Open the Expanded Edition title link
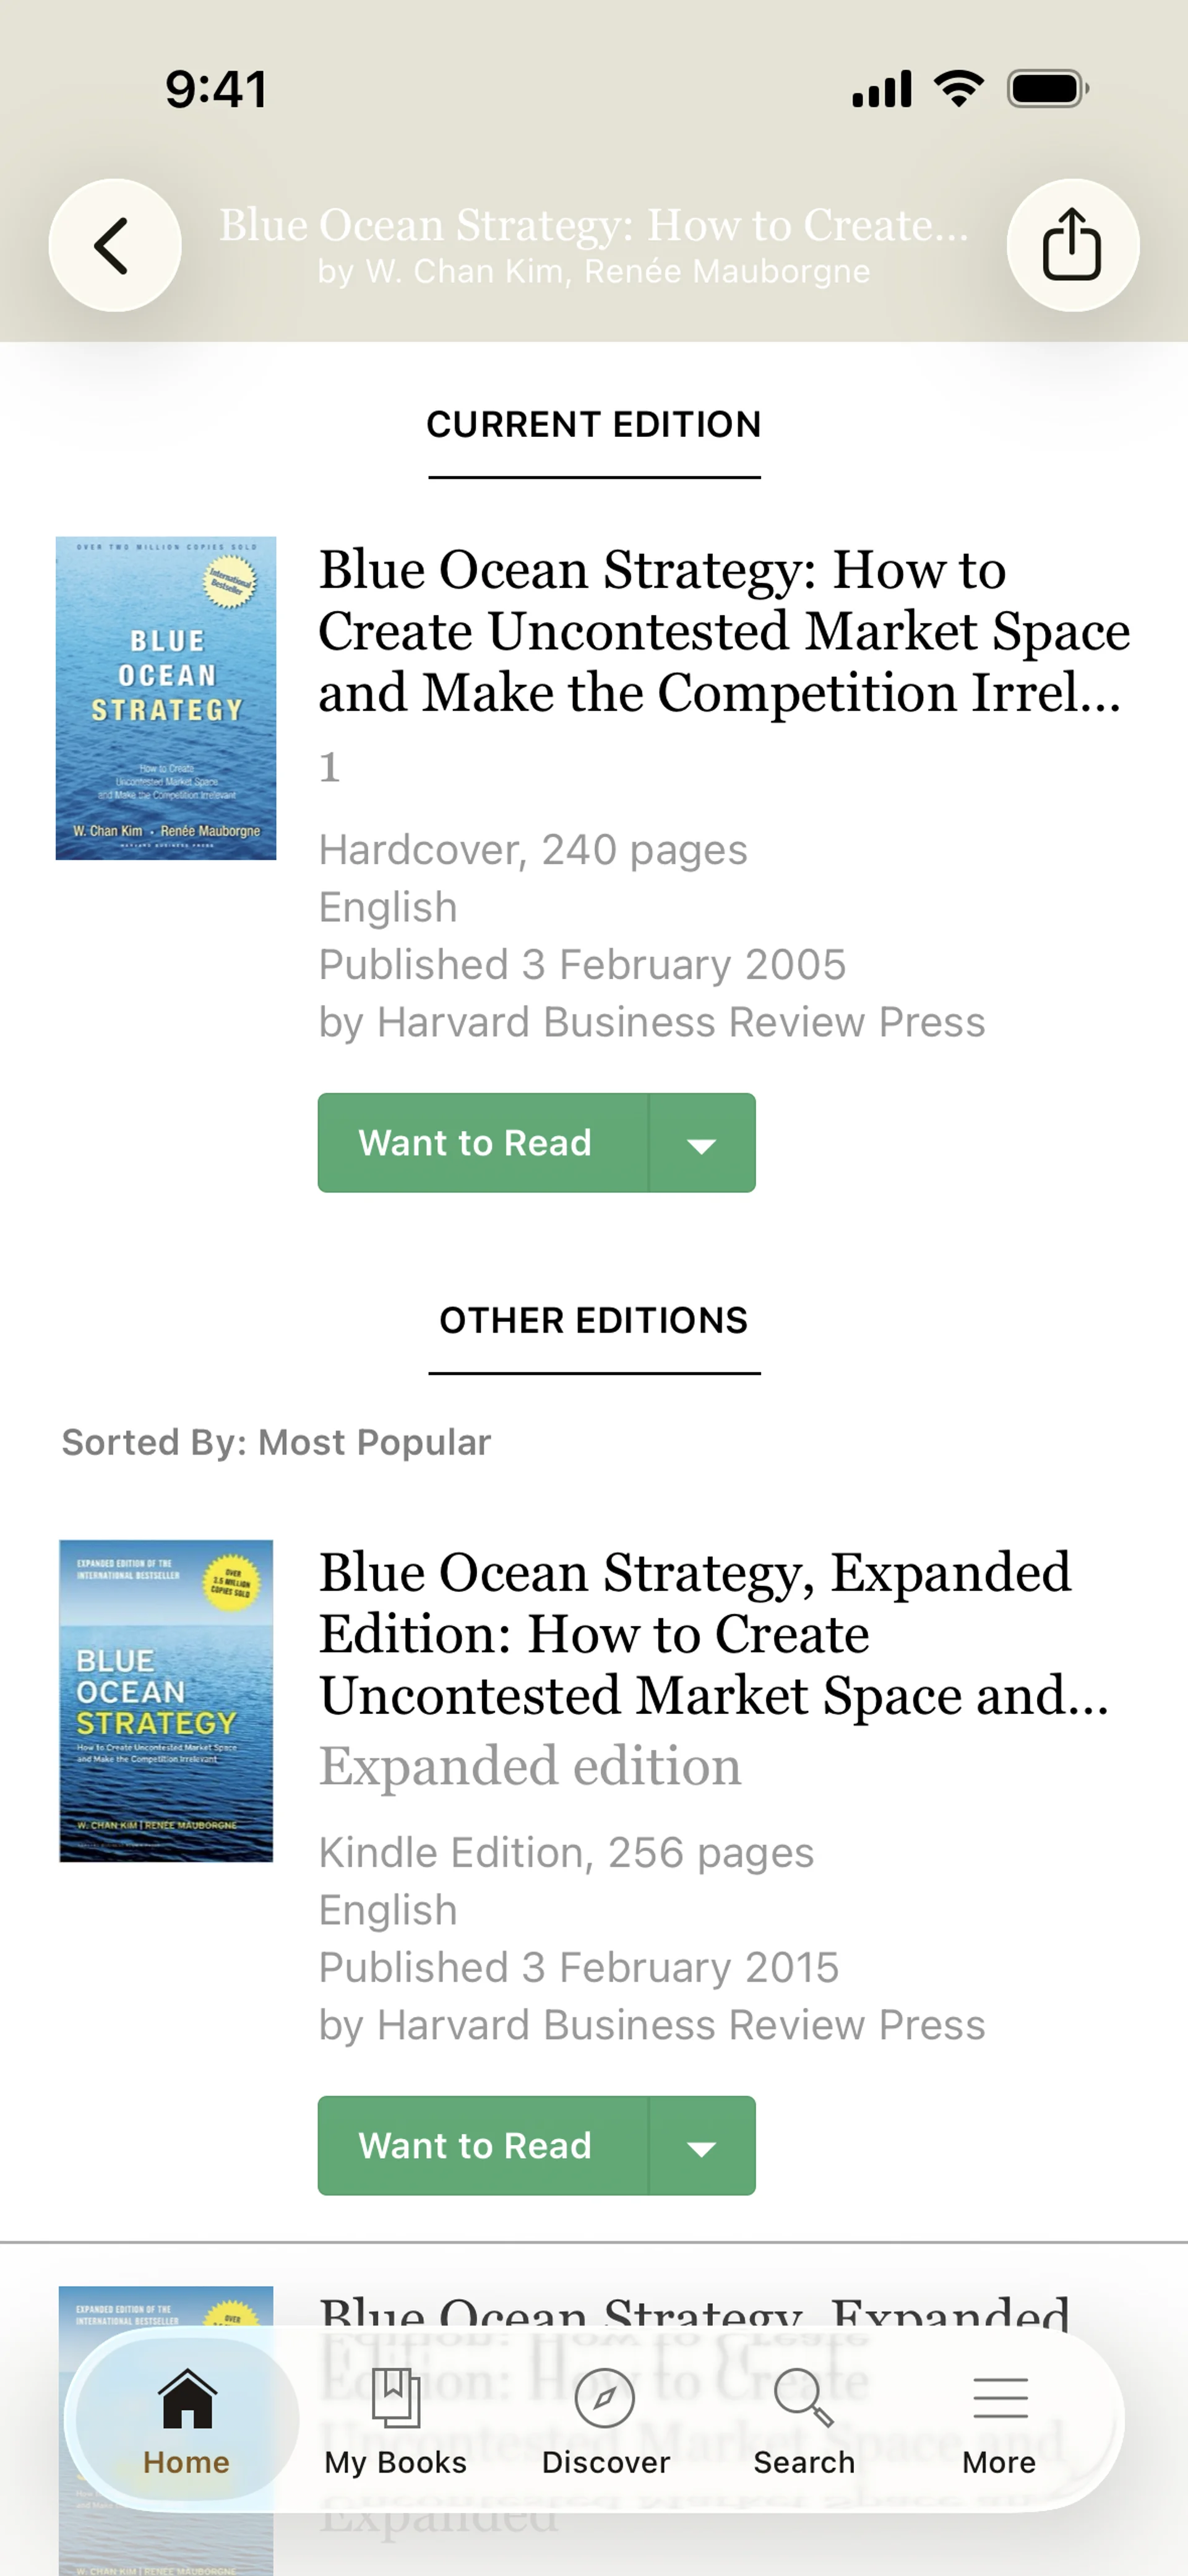 (713, 1633)
